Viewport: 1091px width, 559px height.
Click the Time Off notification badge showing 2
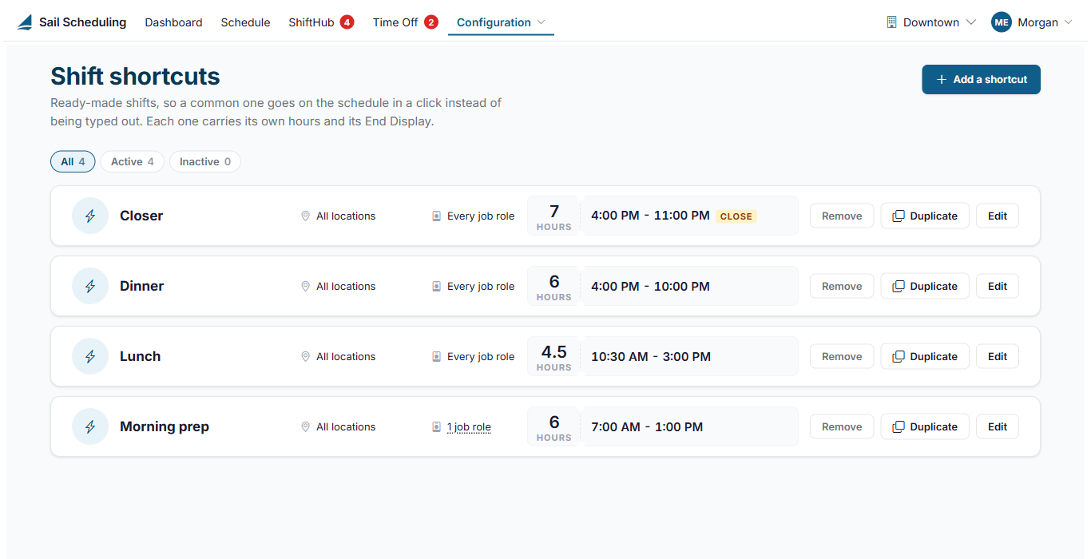431,22
